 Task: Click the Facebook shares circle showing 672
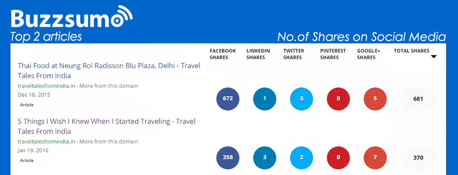tap(228, 99)
